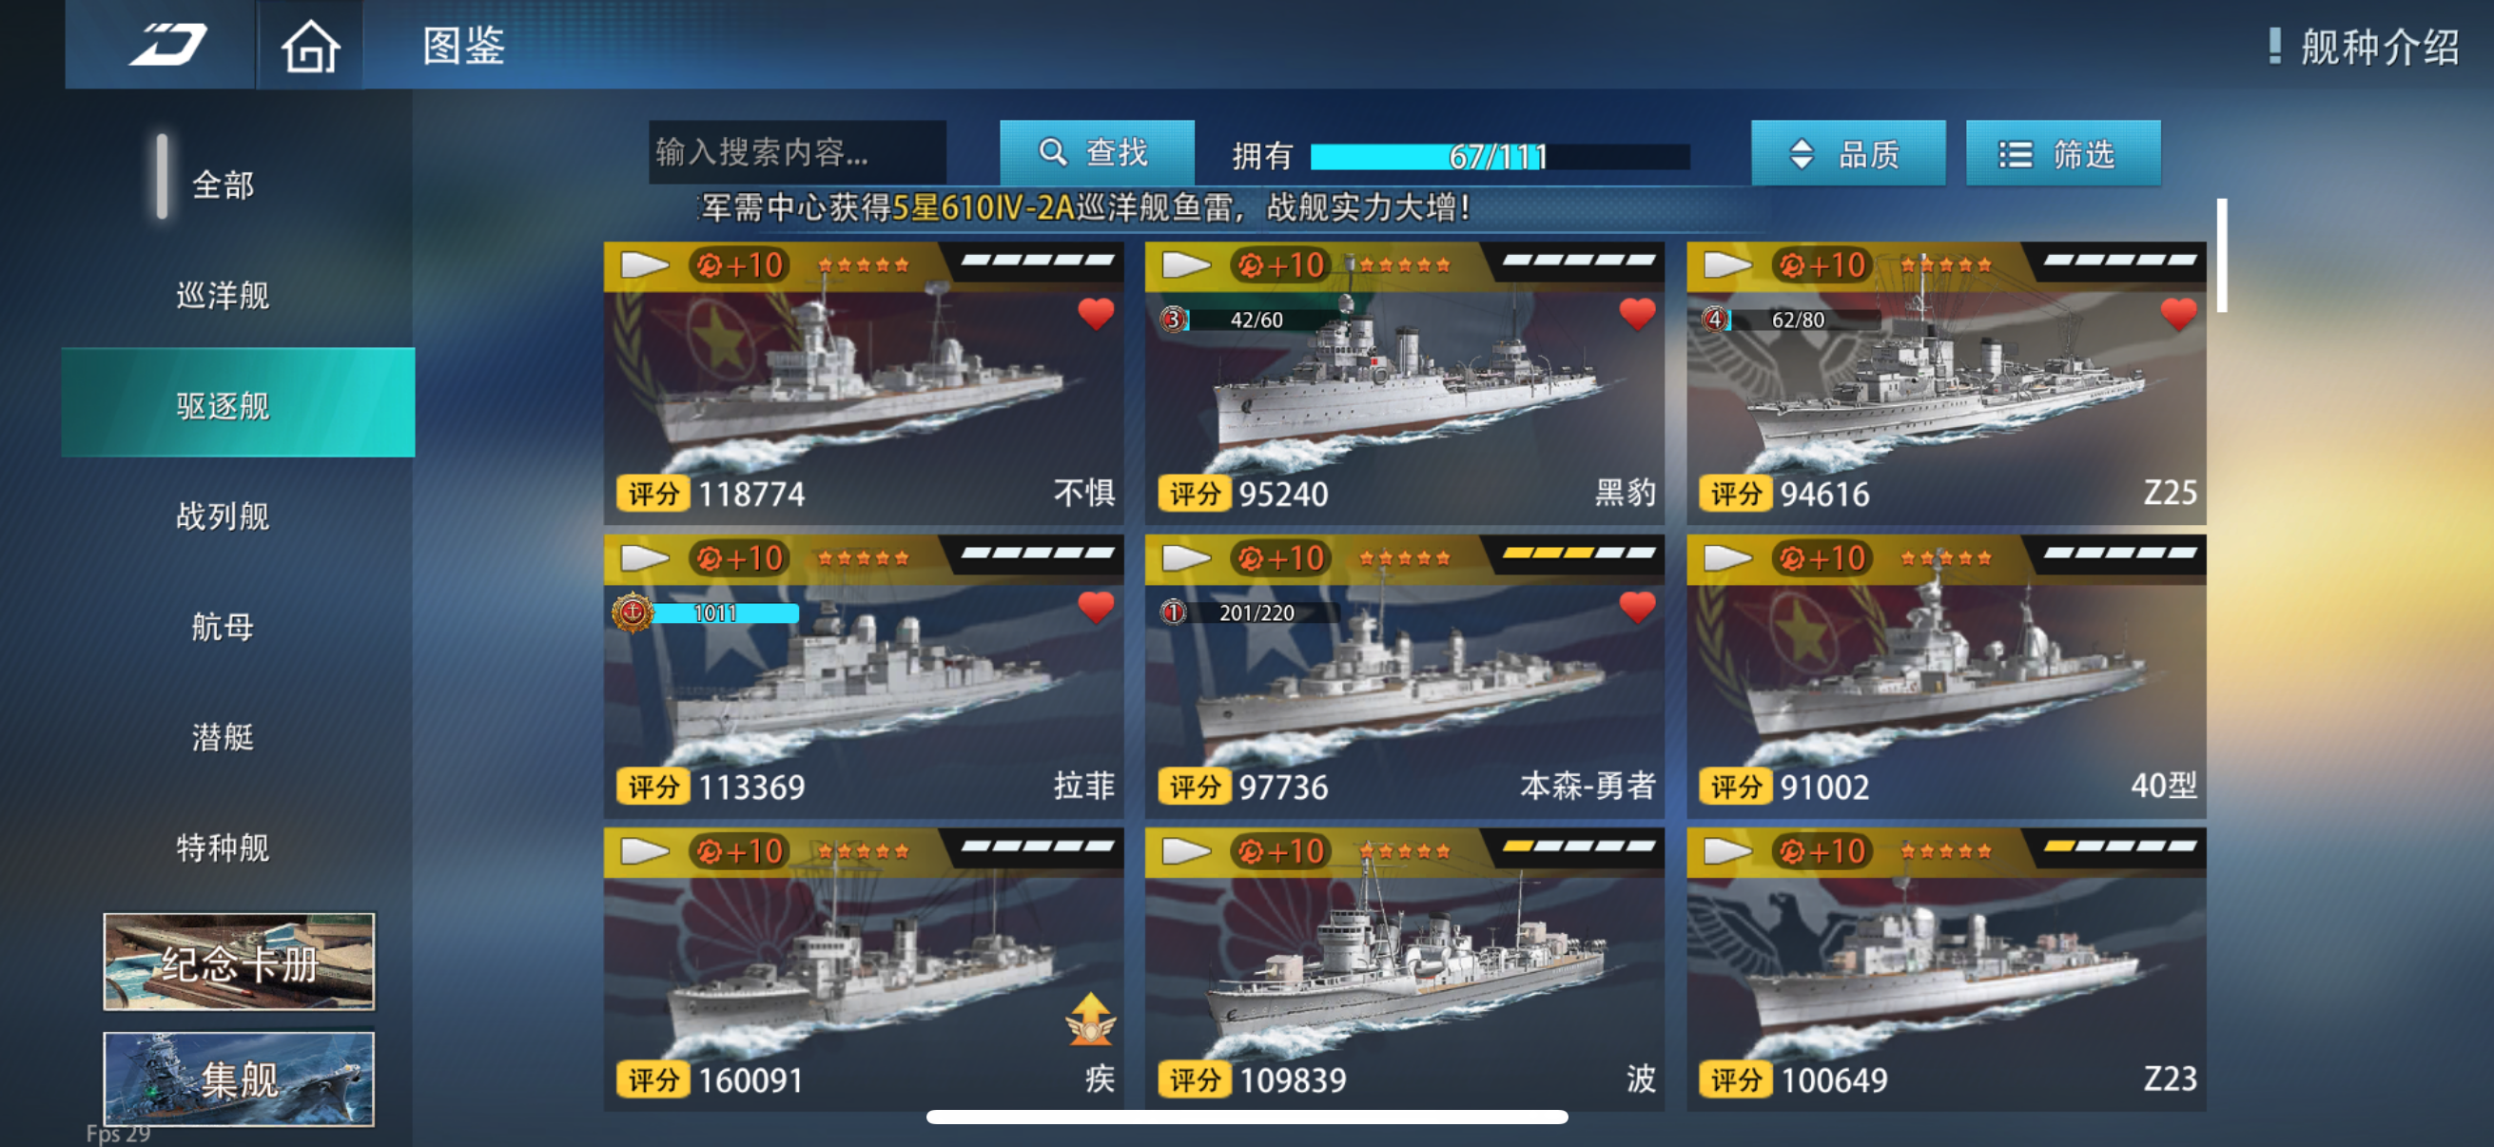The height and width of the screenshot is (1147, 2494).
Task: Expand the 筛选 filter list
Action: [x=2062, y=153]
